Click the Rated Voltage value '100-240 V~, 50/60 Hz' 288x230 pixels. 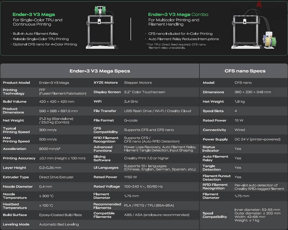click(143, 187)
